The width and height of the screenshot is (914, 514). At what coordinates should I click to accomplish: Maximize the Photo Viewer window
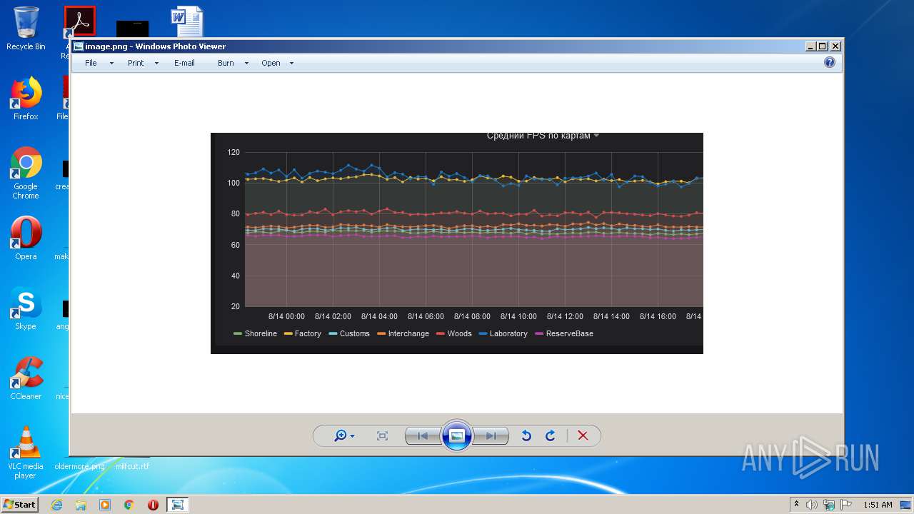[823, 46]
